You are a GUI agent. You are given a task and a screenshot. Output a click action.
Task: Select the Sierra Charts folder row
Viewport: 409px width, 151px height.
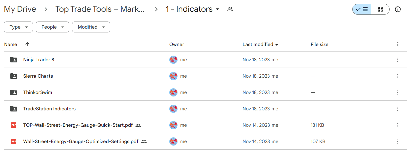(204, 76)
